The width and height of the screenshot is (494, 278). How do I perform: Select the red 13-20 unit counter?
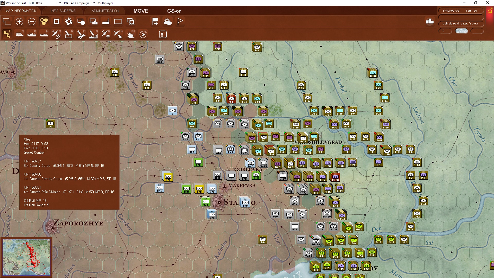(335, 177)
